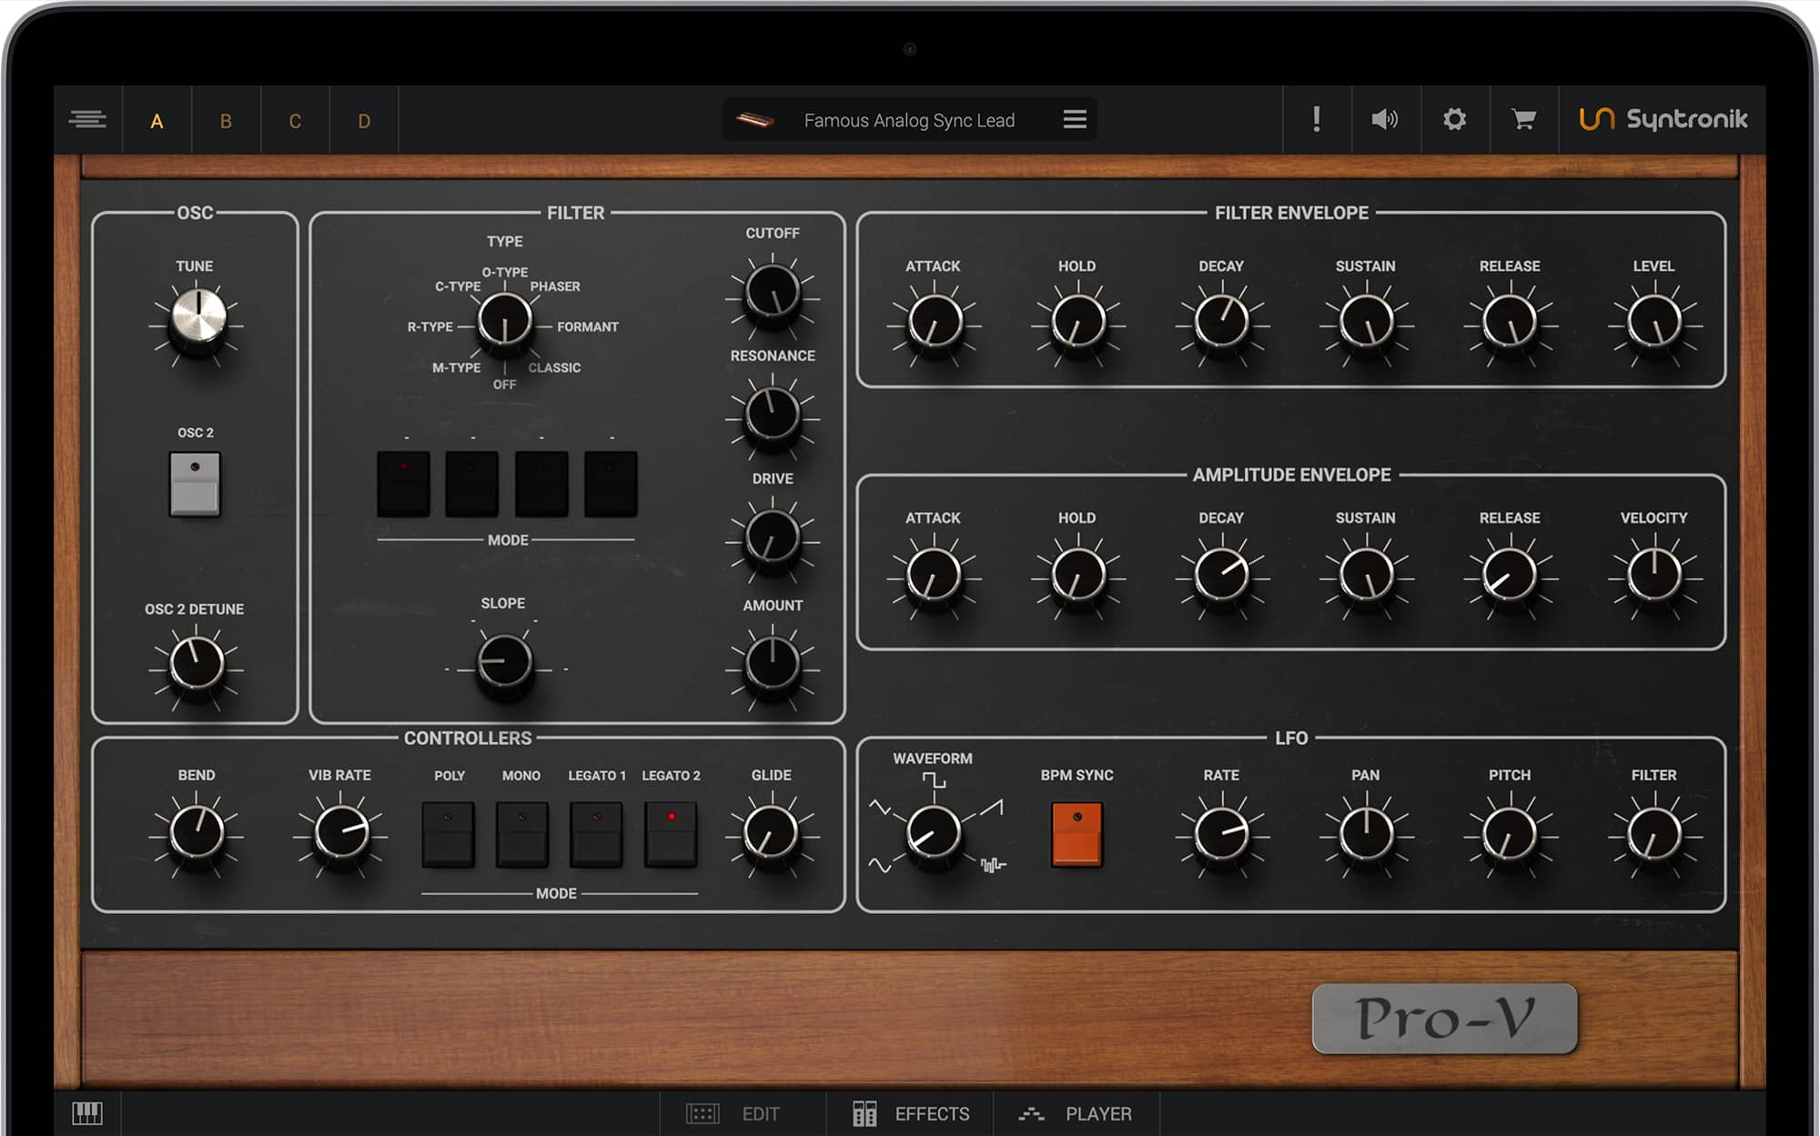Click the speaker volume icon
The width and height of the screenshot is (1820, 1136).
click(1384, 119)
